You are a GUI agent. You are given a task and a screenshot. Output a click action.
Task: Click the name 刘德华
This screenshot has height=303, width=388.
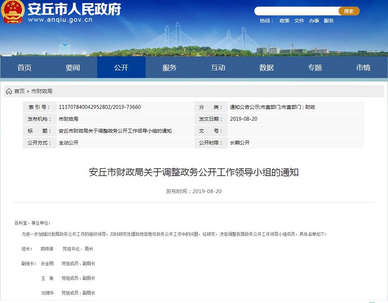coord(47,293)
